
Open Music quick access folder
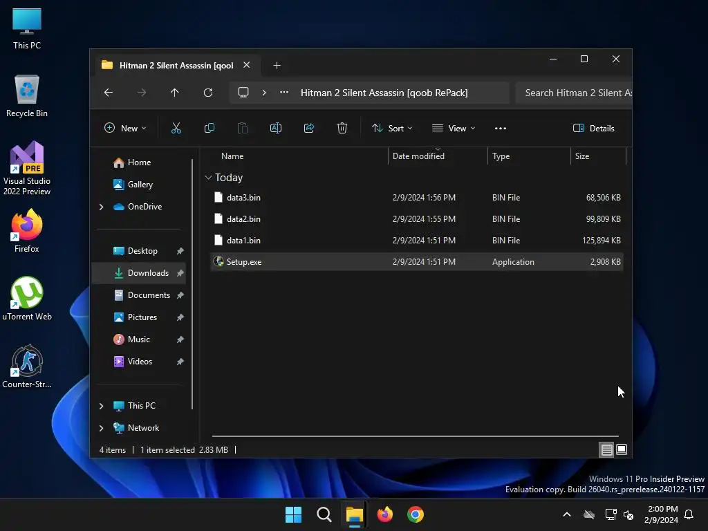[x=139, y=339]
